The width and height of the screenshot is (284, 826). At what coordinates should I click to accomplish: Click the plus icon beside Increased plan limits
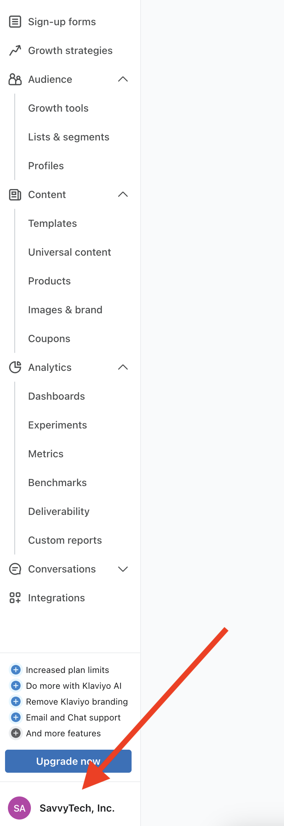(x=16, y=670)
